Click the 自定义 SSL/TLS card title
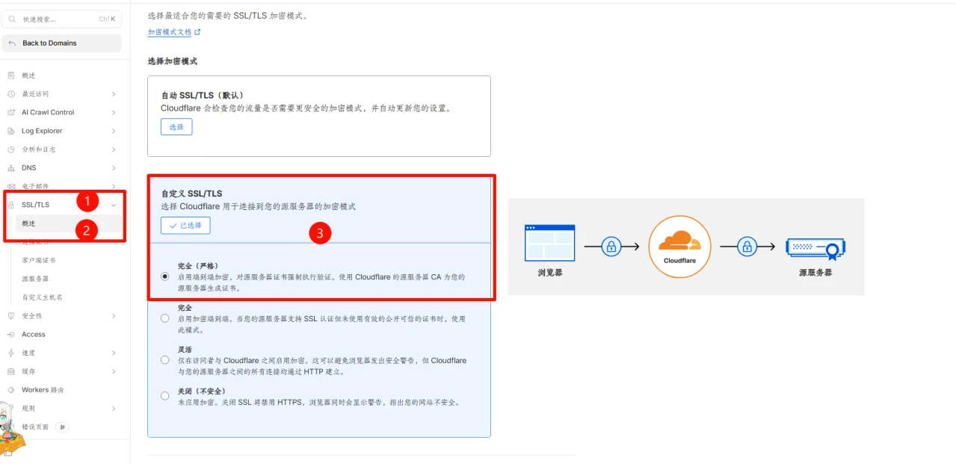 point(191,194)
